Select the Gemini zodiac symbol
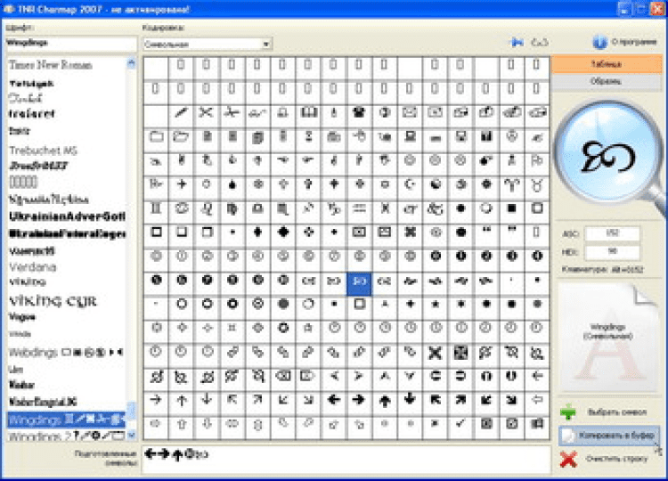668x481 pixels. [x=156, y=208]
